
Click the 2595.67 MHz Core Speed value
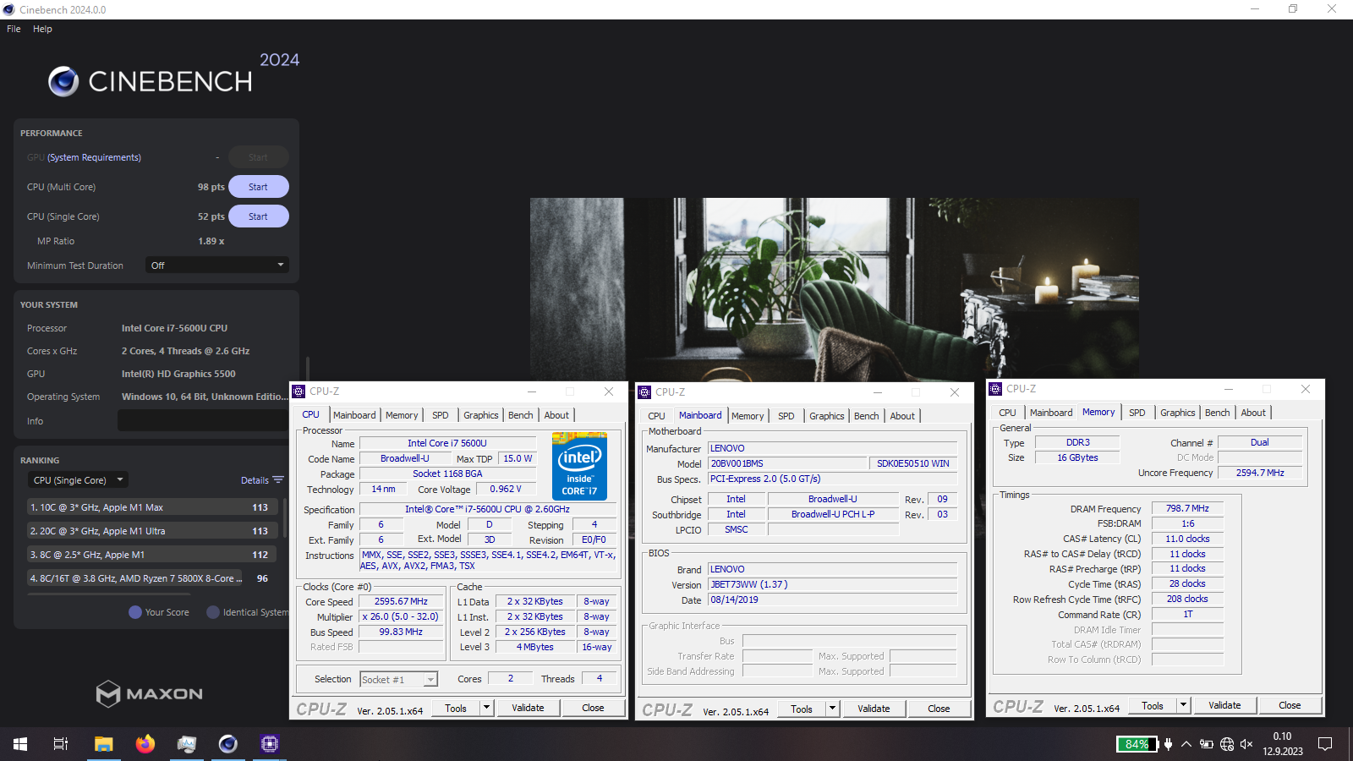(x=402, y=601)
